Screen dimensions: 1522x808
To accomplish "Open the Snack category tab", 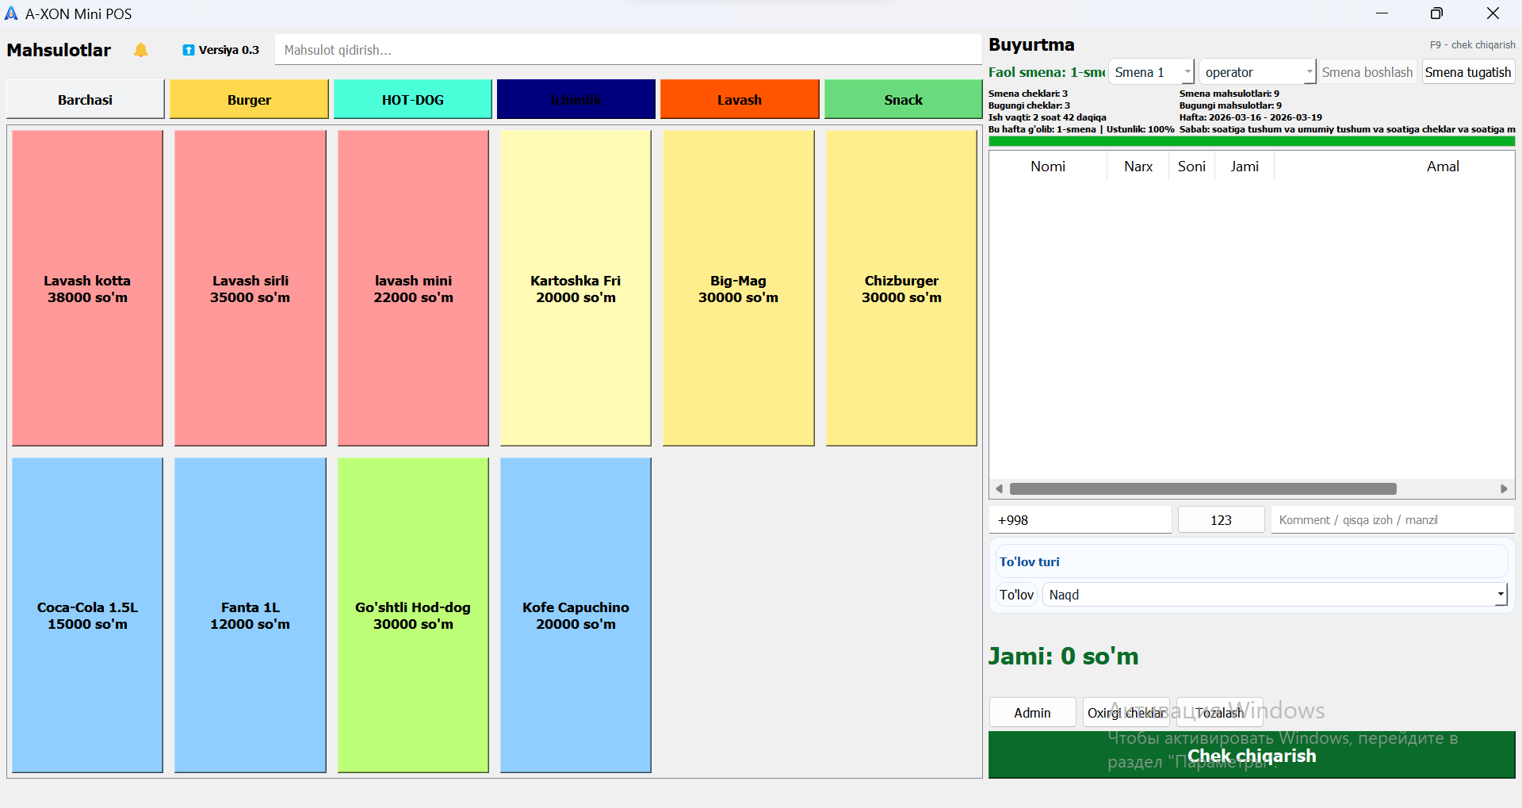I will (903, 100).
